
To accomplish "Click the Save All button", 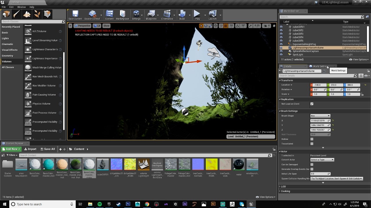I will coord(48,149).
